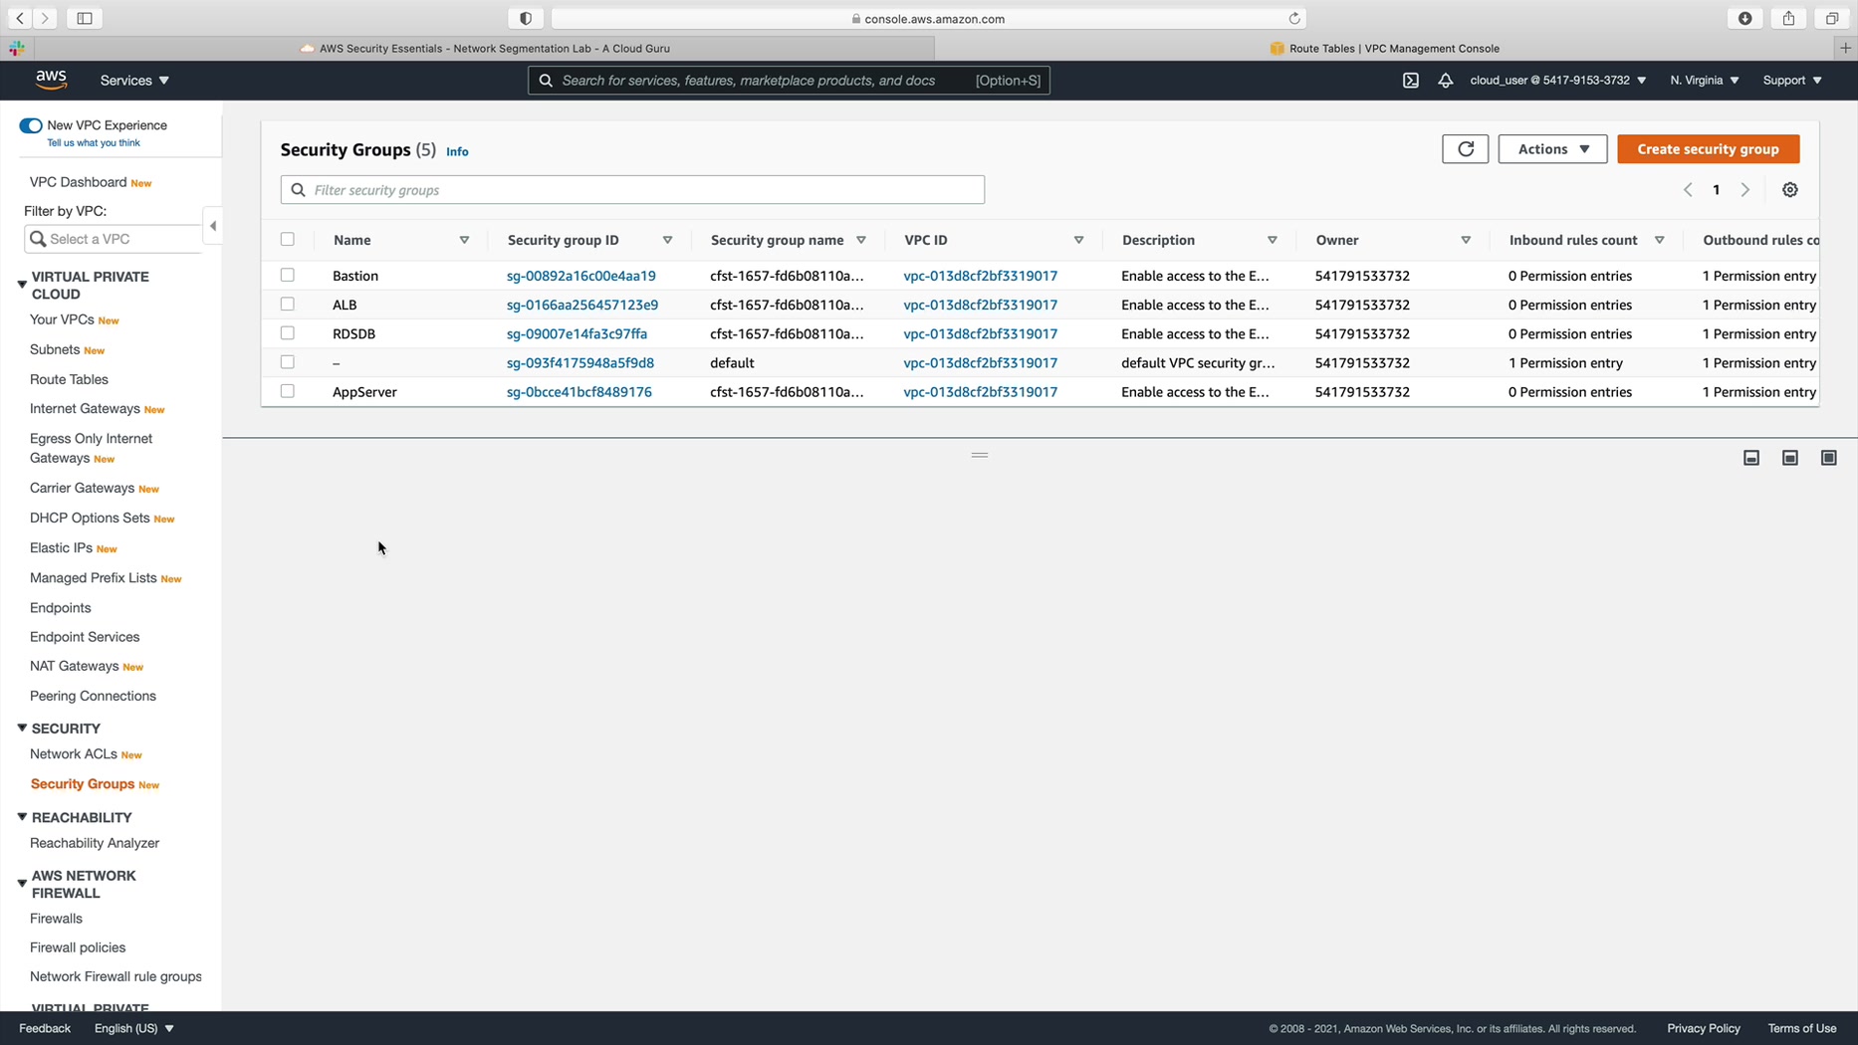Screen dimensions: 1858x1045
Task: Switch to Route Tables VPC console tab
Action: (1384, 48)
